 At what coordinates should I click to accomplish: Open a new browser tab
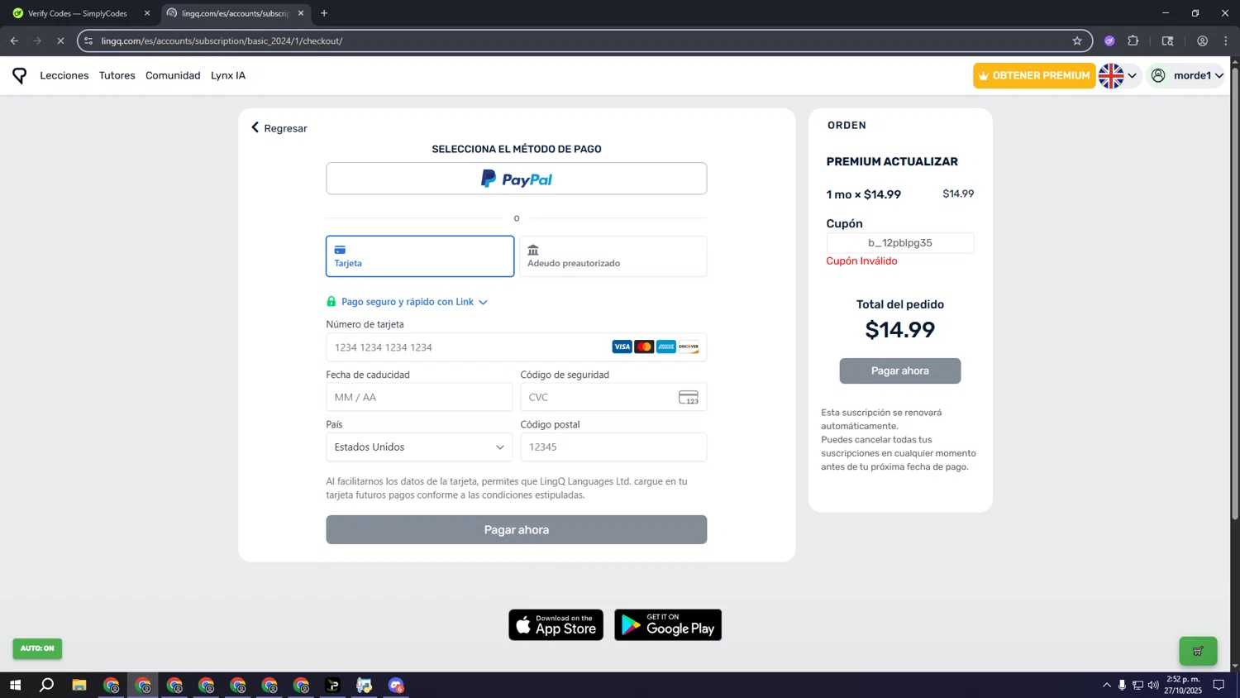point(324,13)
